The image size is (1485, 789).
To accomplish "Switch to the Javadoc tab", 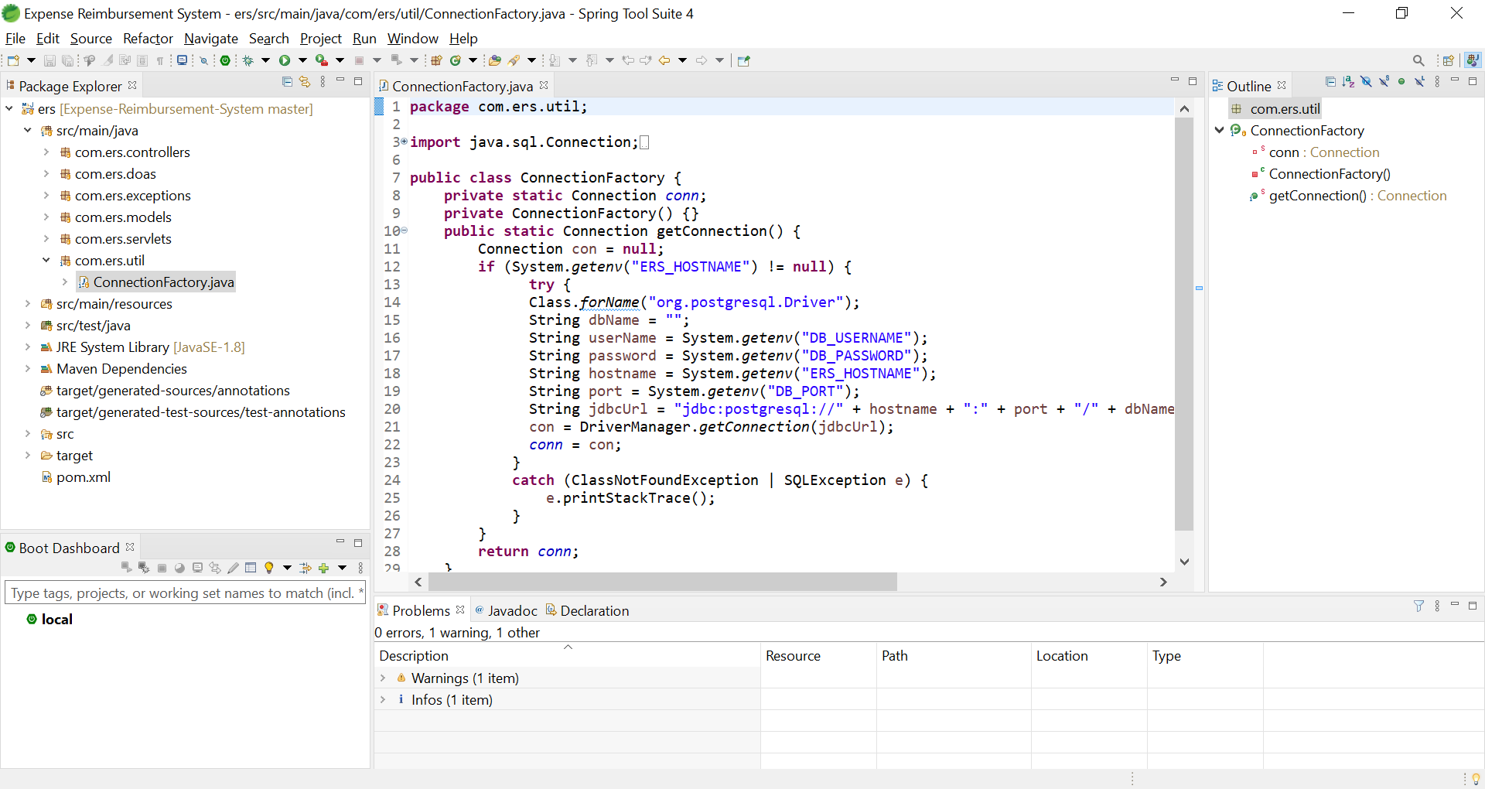I will tap(507, 610).
